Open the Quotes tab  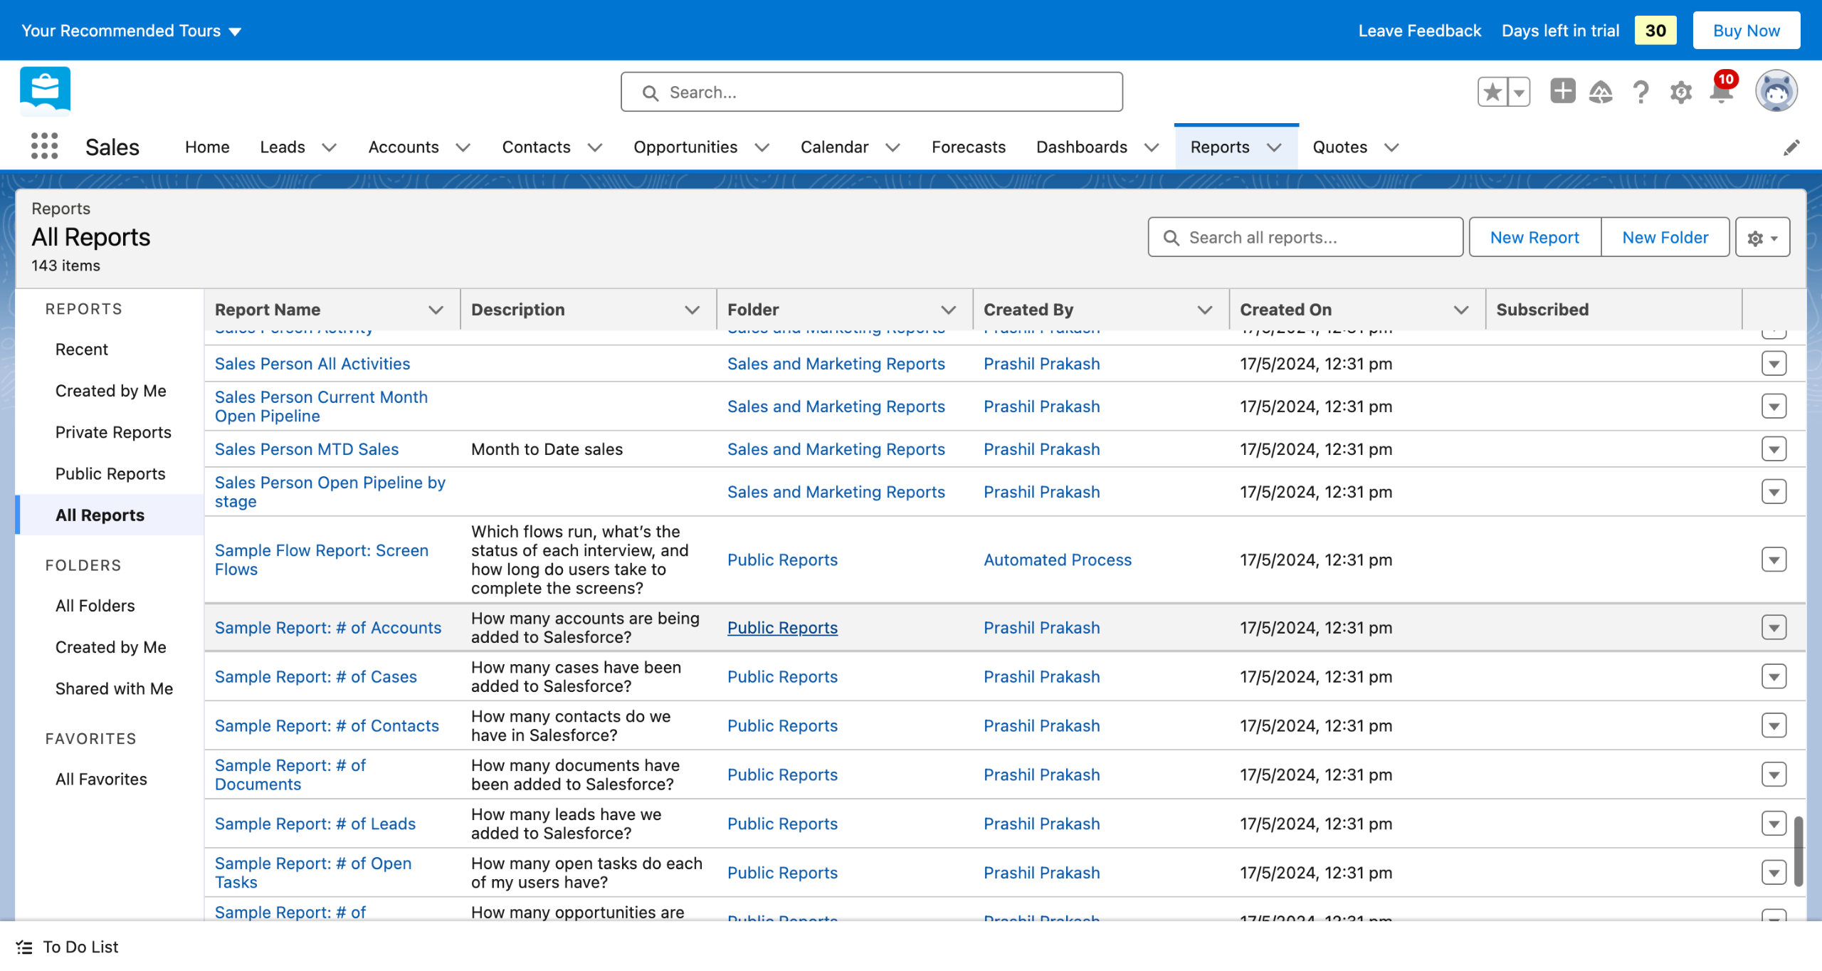click(1339, 147)
